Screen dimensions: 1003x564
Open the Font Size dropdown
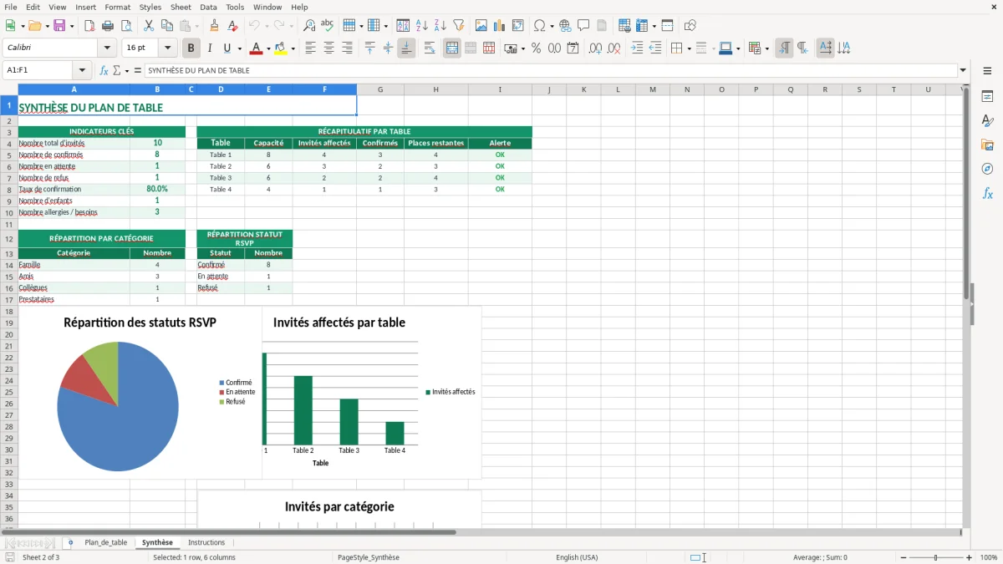pos(167,48)
